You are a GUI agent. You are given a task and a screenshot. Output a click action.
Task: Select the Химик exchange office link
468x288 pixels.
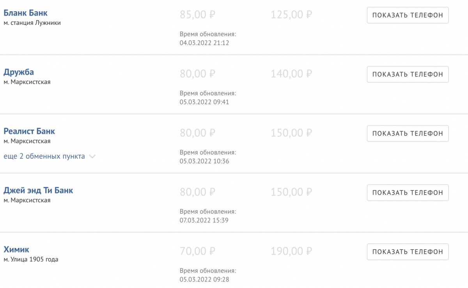click(16, 249)
